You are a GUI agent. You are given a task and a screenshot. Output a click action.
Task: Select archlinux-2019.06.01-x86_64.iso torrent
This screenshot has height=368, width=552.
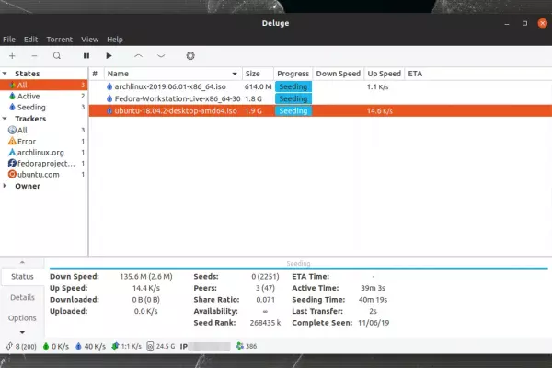click(320, 86)
